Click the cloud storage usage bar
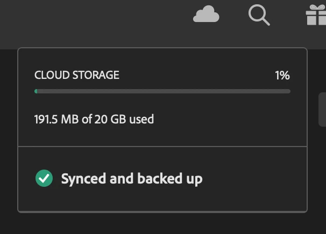 [x=162, y=91]
